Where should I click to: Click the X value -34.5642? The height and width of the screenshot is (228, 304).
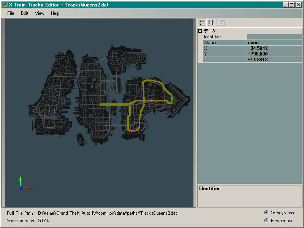coord(274,48)
